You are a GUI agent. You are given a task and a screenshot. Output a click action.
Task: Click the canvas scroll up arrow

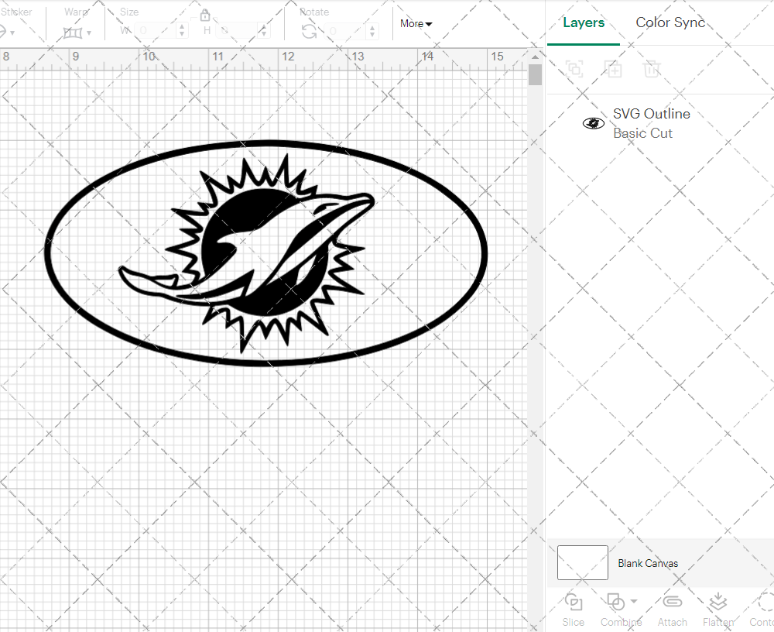(535, 57)
